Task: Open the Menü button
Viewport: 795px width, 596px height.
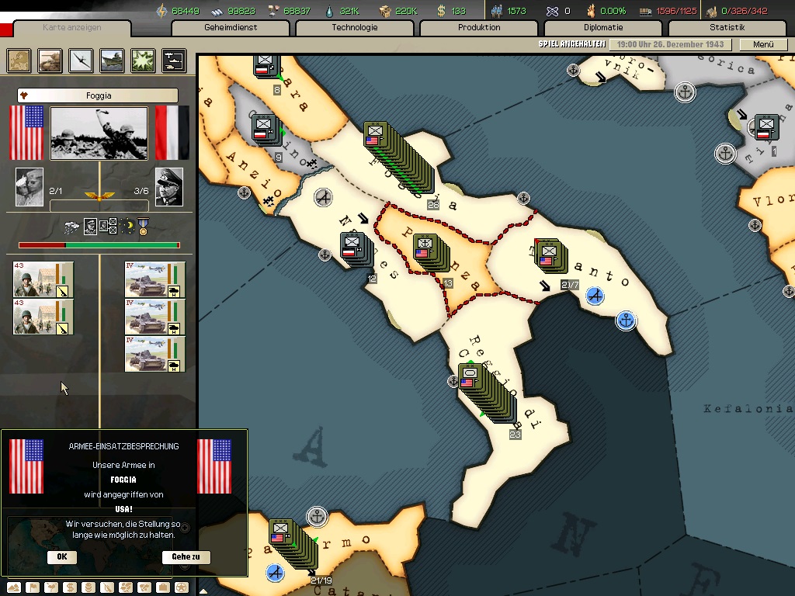Action: [764, 44]
